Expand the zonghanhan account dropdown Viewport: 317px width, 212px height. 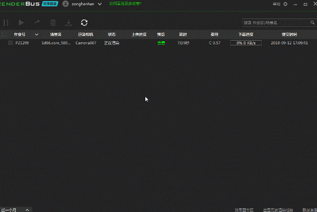(99, 4)
